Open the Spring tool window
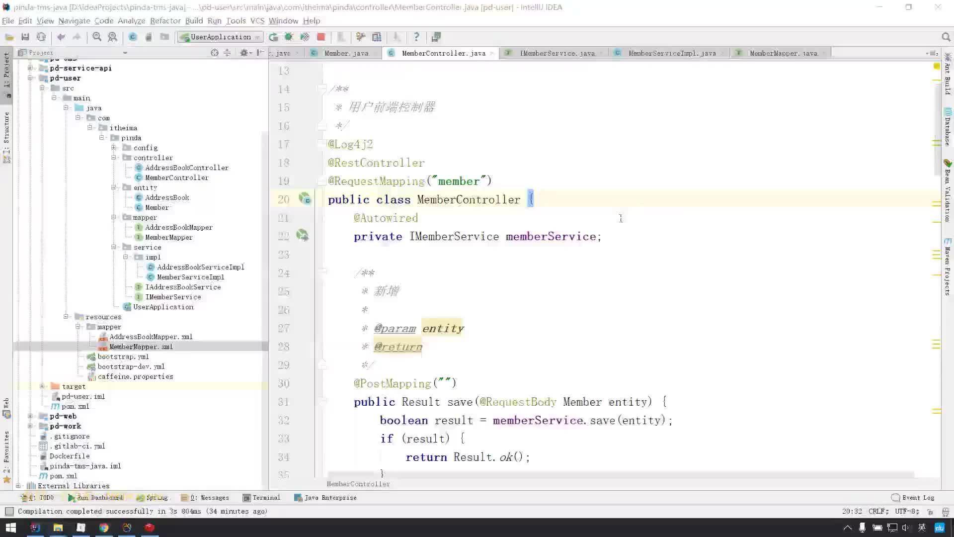The height and width of the screenshot is (537, 954). click(x=152, y=498)
